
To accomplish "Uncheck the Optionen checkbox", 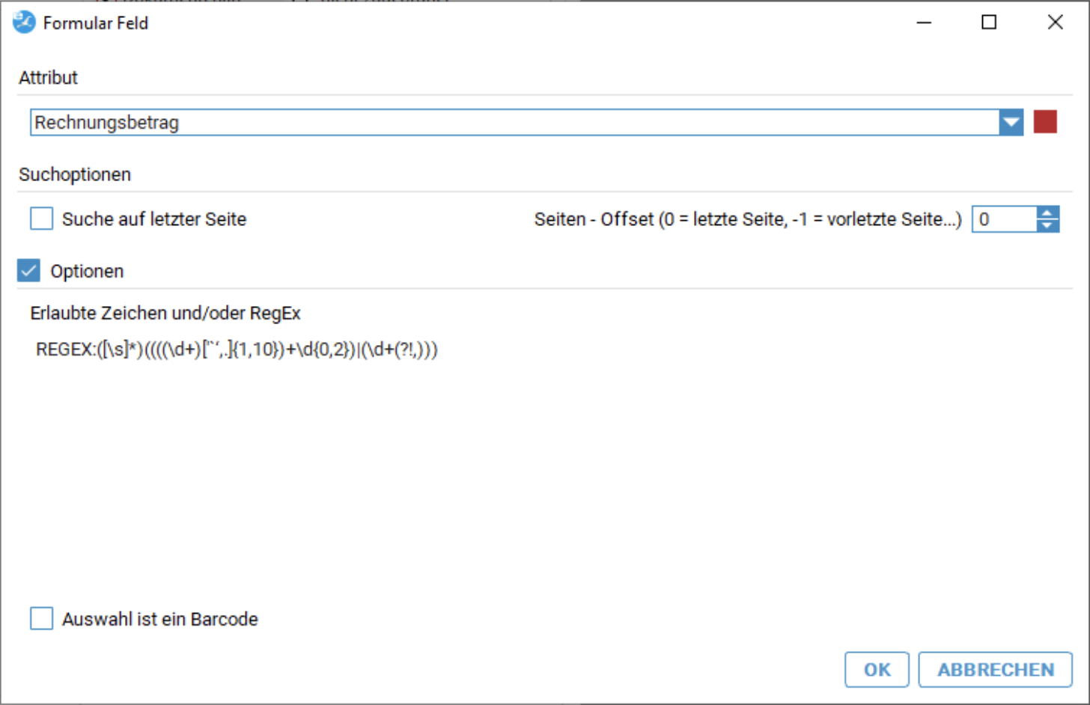I will tap(29, 271).
